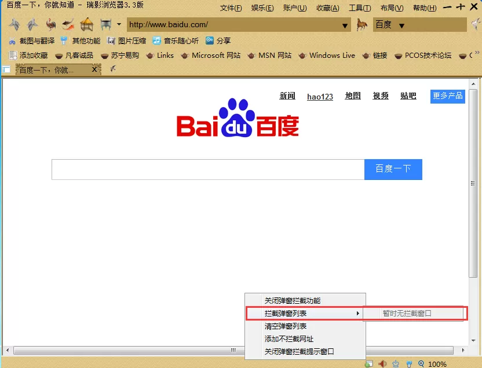Click the 百度一下 search button
Screen dimensions: 482x368
pyautogui.click(x=393, y=170)
